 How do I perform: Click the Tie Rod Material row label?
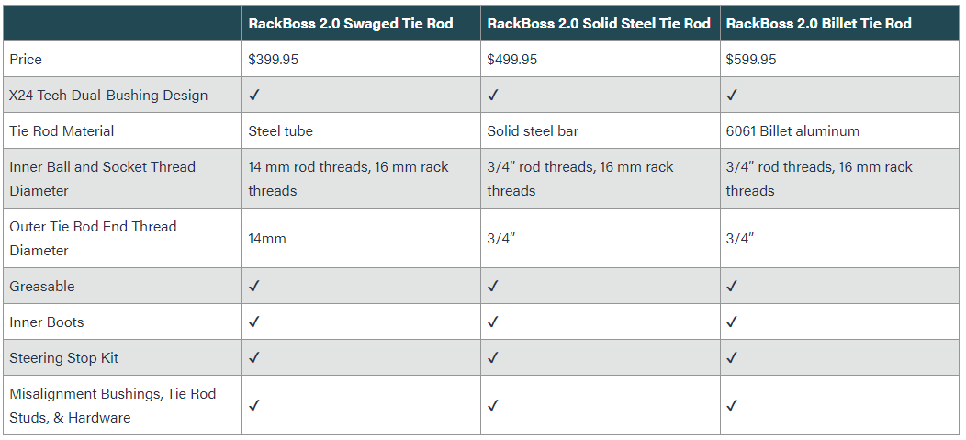click(x=62, y=130)
